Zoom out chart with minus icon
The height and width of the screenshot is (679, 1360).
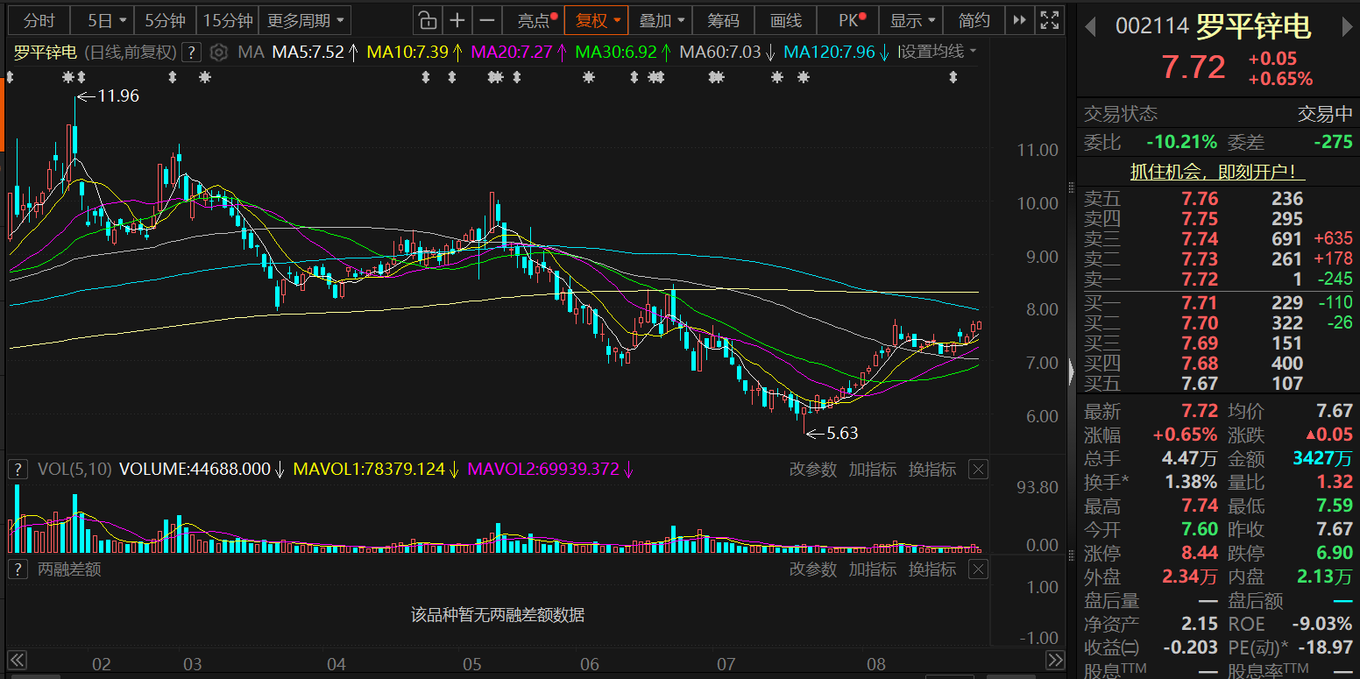488,20
